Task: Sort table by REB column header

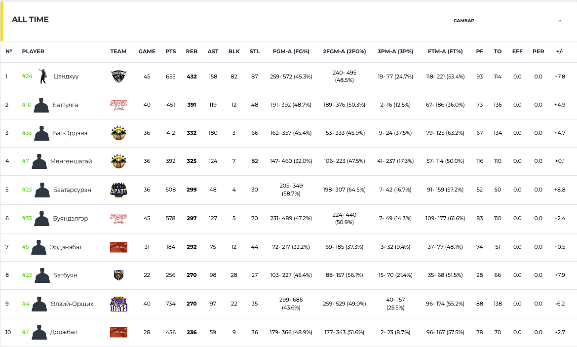Action: coord(192,51)
